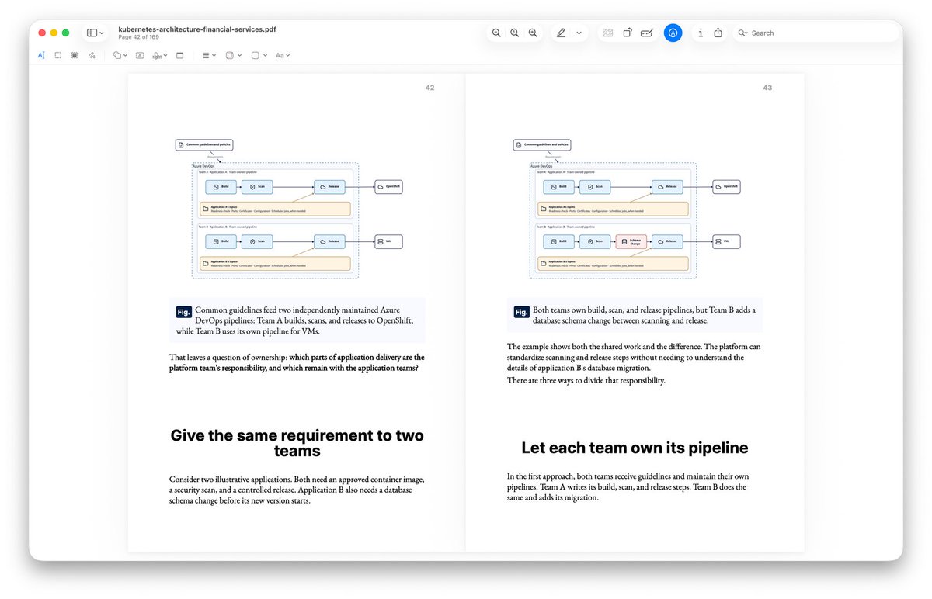Image resolution: width=932 pixels, height=599 pixels.
Task: Click the Fig. badge on page 42 caption
Action: pyautogui.click(x=183, y=312)
